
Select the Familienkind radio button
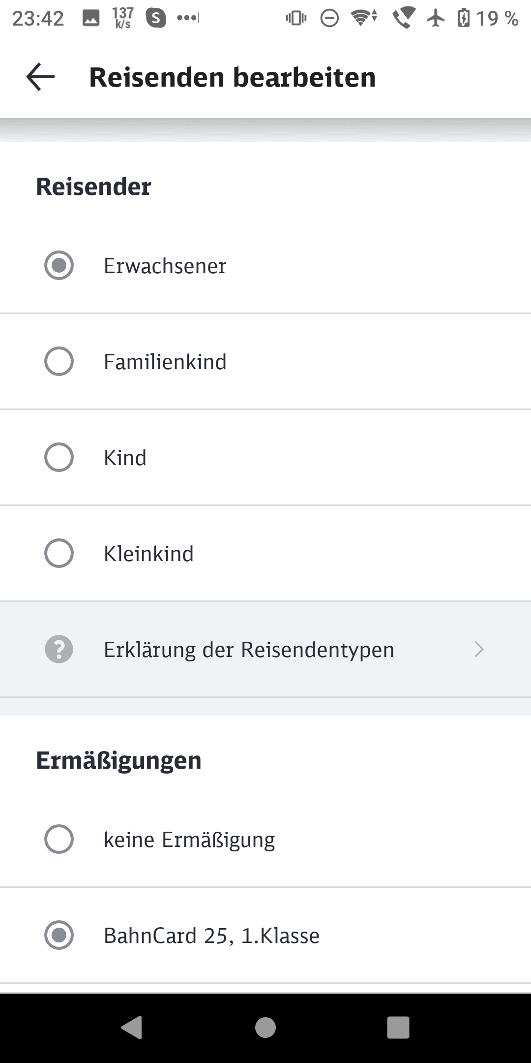point(59,362)
